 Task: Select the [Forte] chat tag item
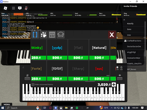tap(39, 69)
